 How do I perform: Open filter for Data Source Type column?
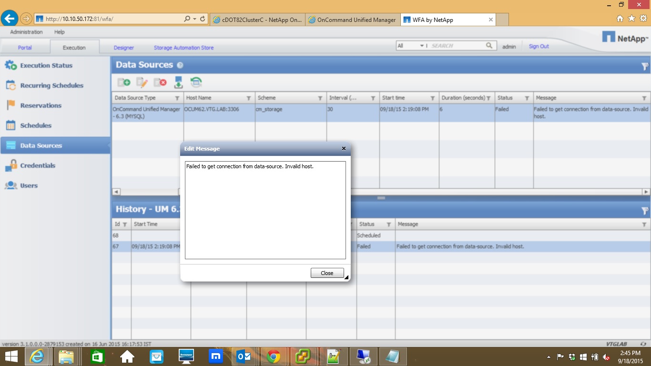177,98
